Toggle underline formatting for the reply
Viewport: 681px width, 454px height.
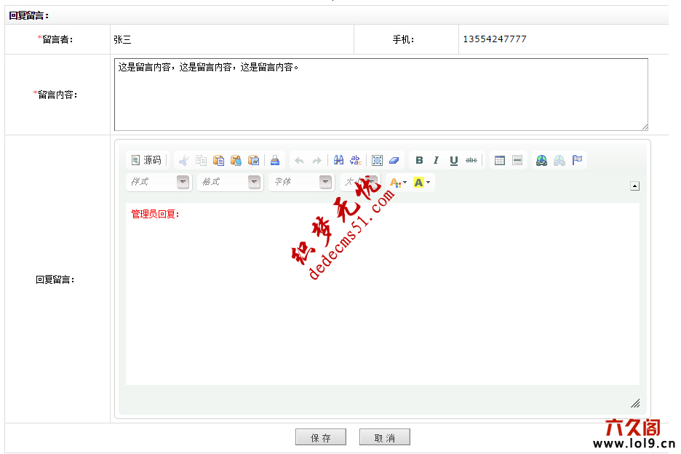point(453,160)
